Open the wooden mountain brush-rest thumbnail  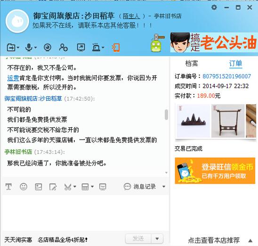click(x=193, y=121)
